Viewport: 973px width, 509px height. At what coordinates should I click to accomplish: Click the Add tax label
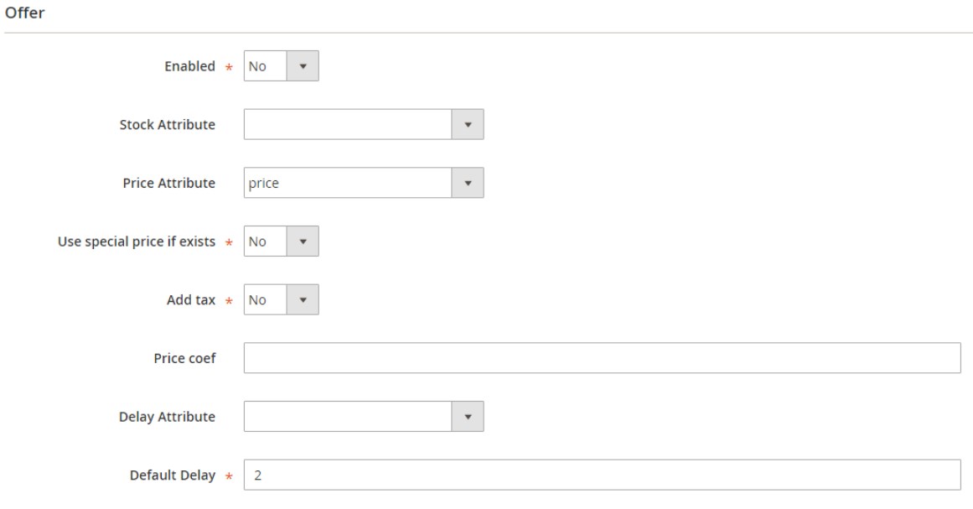click(190, 300)
